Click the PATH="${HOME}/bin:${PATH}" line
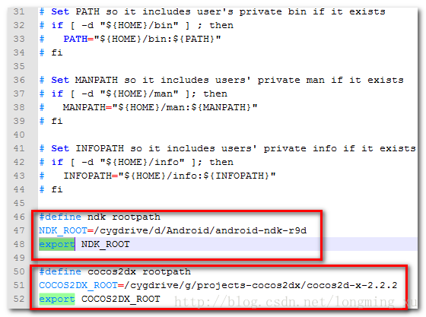This screenshot has width=426, height=317. pos(130,39)
